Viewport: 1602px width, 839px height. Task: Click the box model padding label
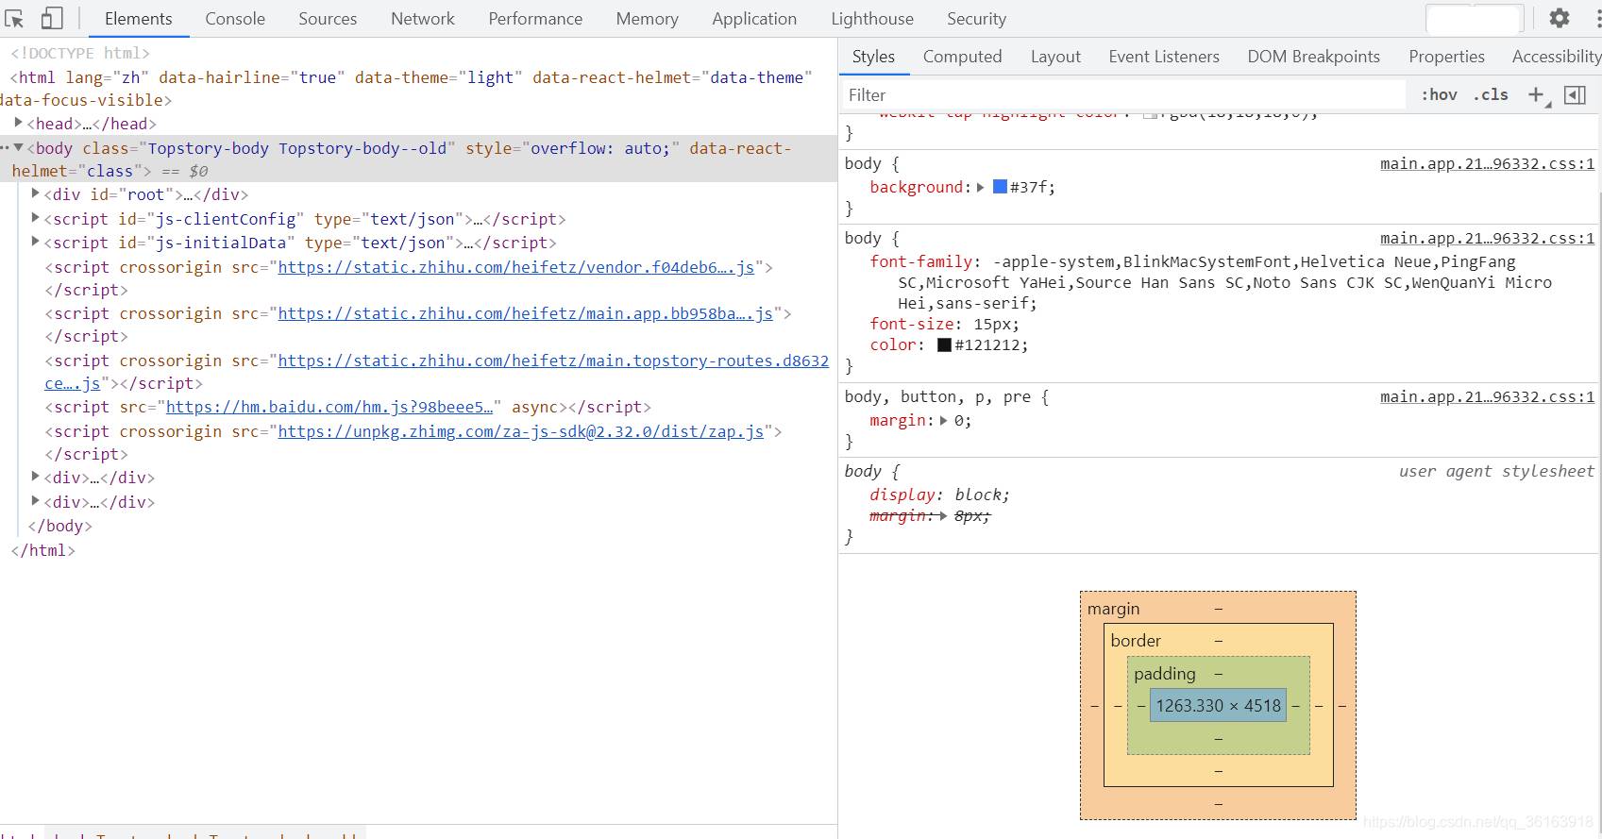click(1164, 674)
